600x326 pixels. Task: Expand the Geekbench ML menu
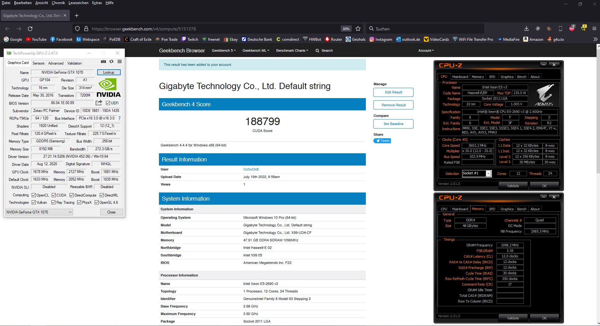point(256,50)
